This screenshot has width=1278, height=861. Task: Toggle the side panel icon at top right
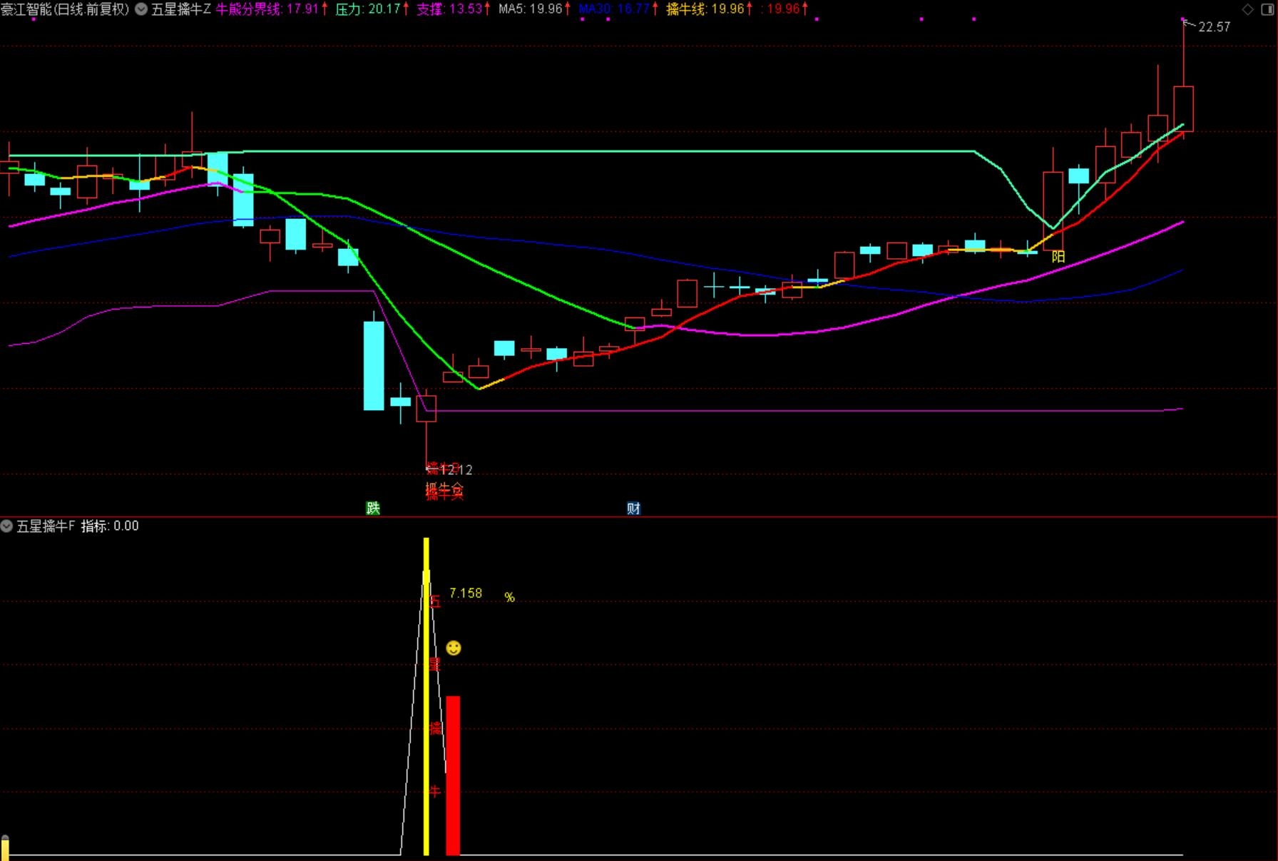[1267, 9]
